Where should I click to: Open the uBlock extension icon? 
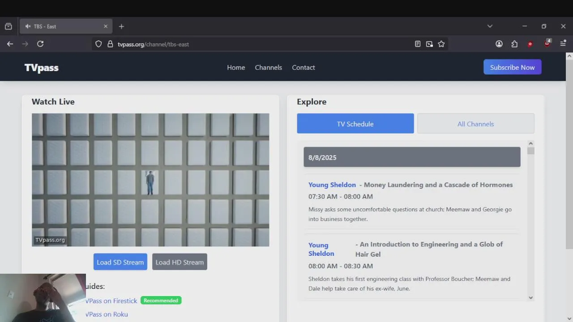pos(547,43)
